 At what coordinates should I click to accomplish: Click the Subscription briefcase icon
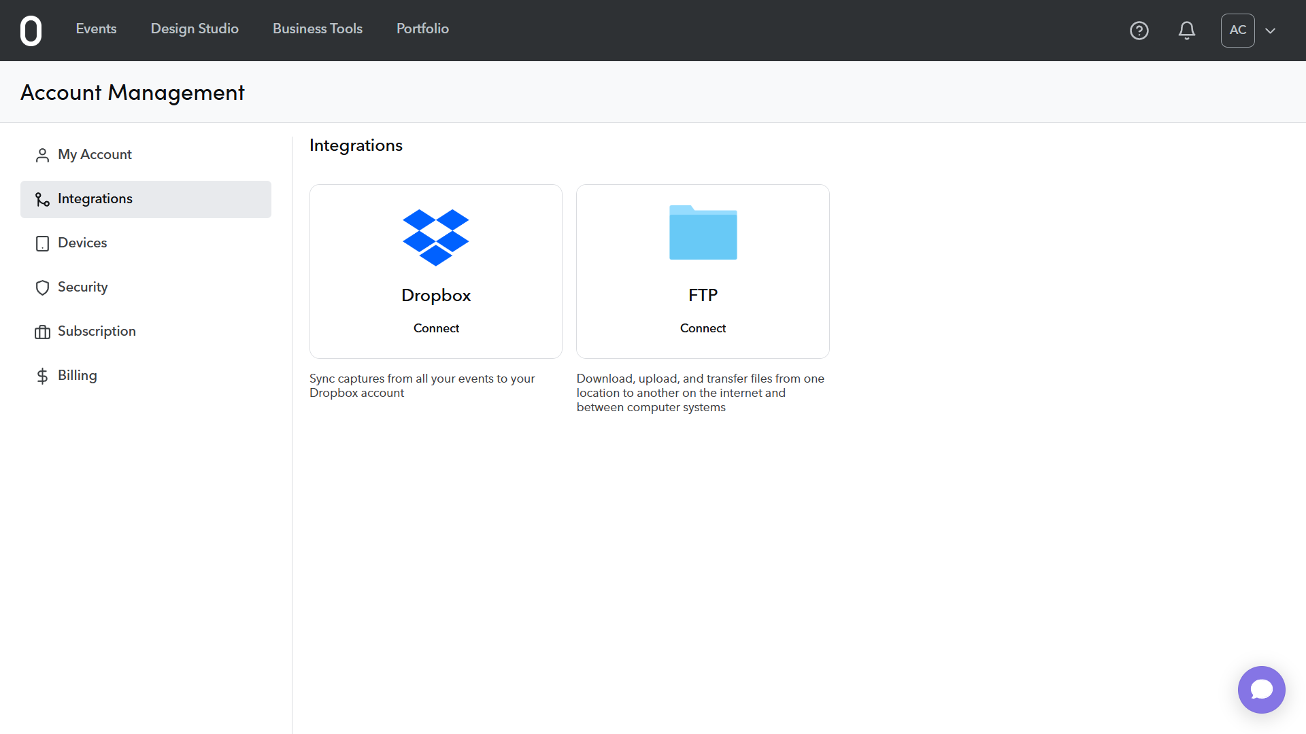click(x=42, y=332)
